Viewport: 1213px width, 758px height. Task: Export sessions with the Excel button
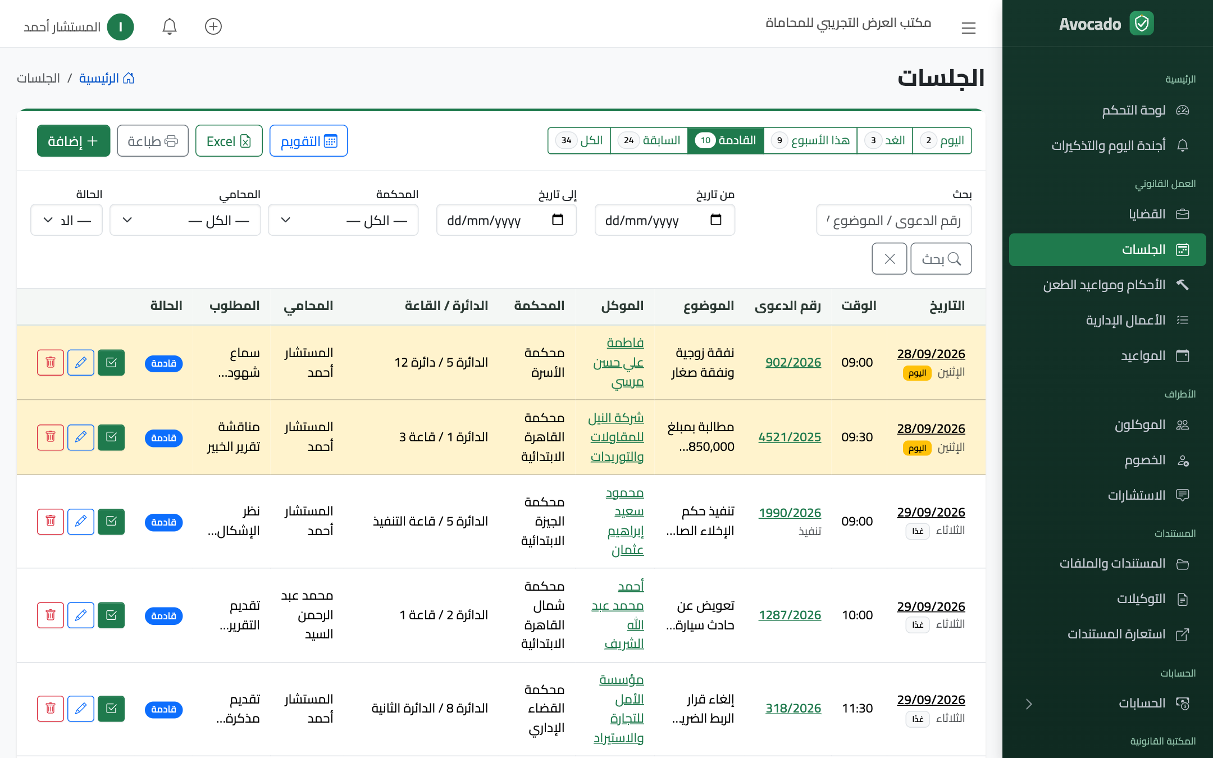click(229, 141)
